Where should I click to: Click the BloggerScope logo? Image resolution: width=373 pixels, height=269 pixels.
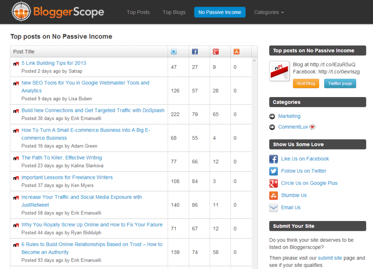tap(58, 12)
